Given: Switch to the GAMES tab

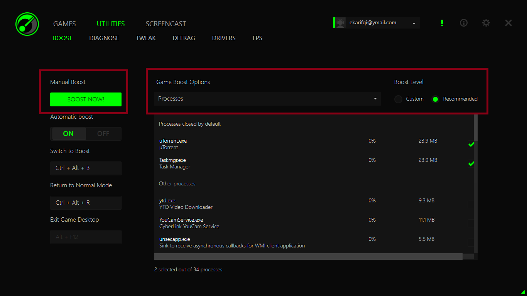Looking at the screenshot, I should pyautogui.click(x=64, y=24).
